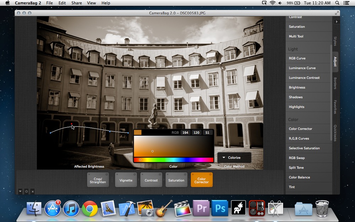
Task: Click the rainbow hue slider bar
Action: 174,160
